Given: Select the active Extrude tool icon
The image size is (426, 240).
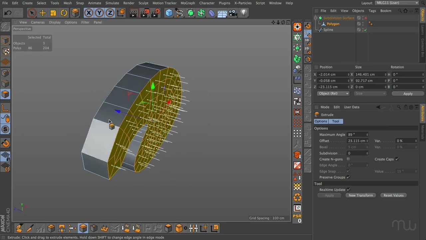Looking at the screenshot, I should 83,228.
